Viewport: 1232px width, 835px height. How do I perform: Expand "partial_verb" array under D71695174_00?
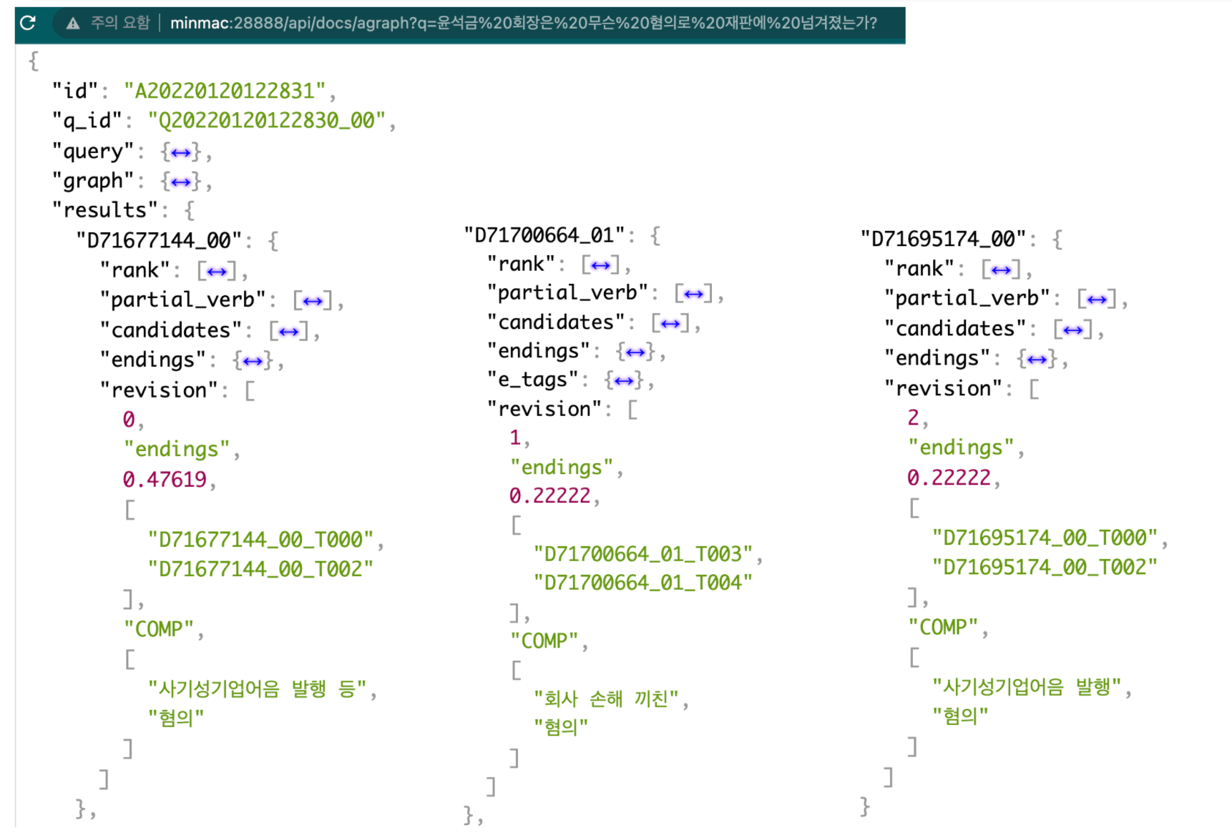click(1097, 300)
